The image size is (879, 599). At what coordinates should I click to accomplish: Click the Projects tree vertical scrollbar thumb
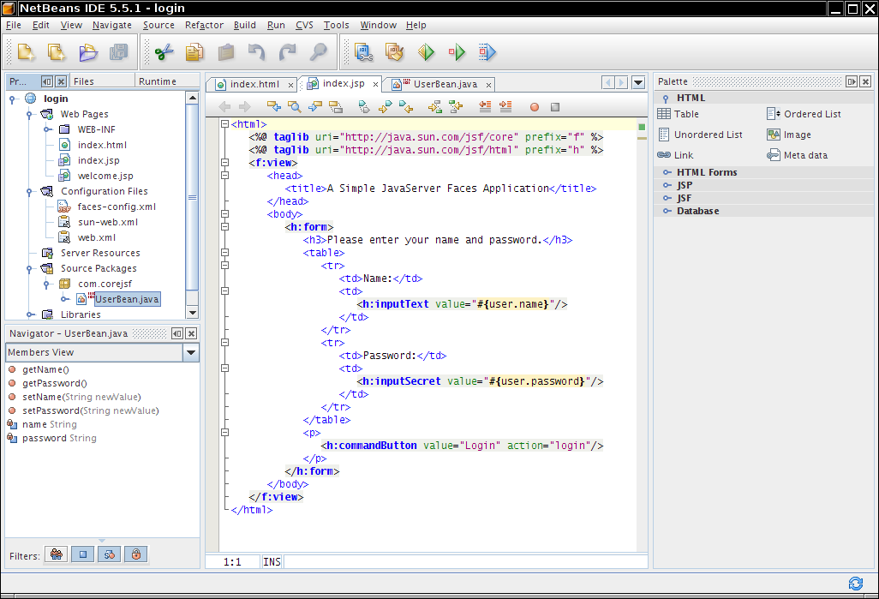(192, 197)
